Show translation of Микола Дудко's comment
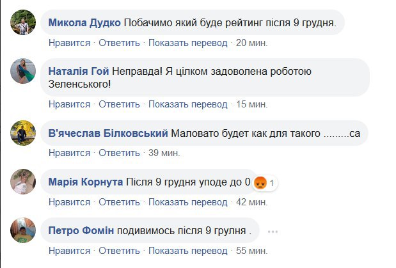396x268 pixels. point(187,43)
